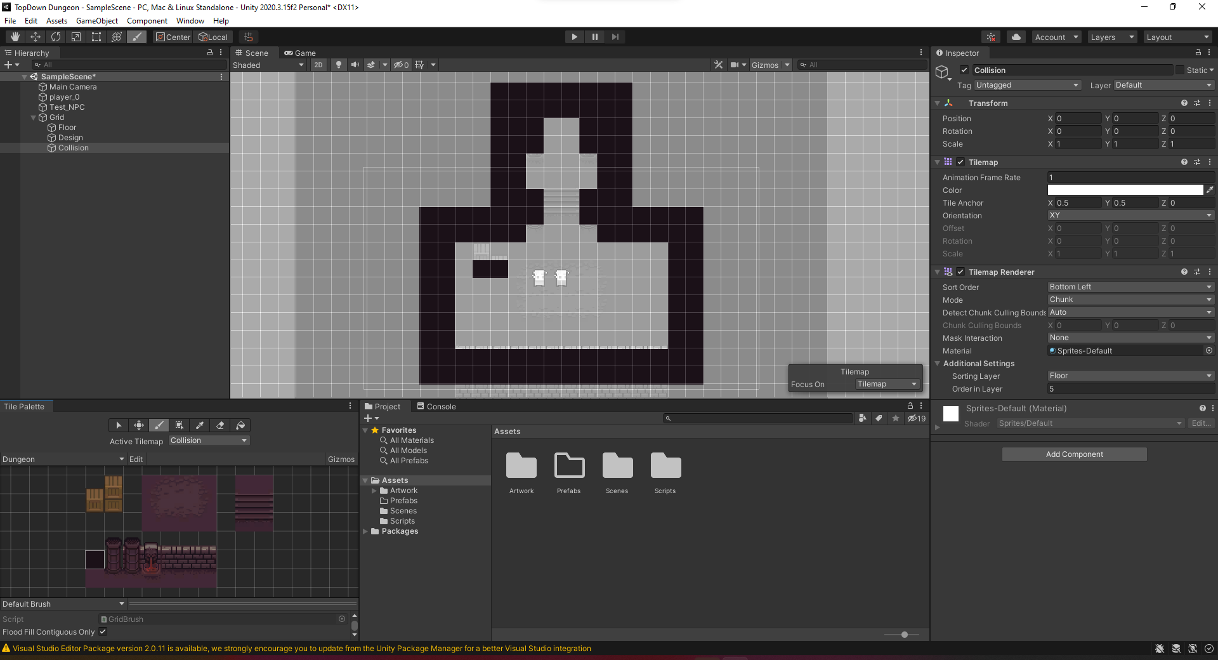The image size is (1218, 660).
Task: Click the Add Component button
Action: click(1074, 454)
